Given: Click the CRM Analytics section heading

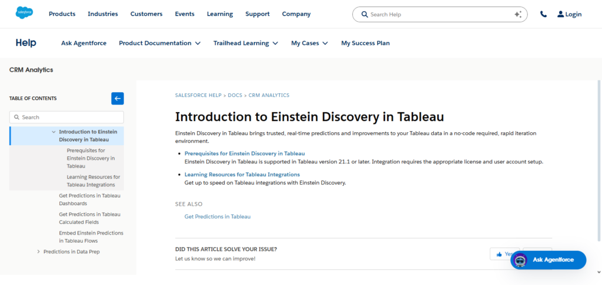Looking at the screenshot, I should click(31, 70).
